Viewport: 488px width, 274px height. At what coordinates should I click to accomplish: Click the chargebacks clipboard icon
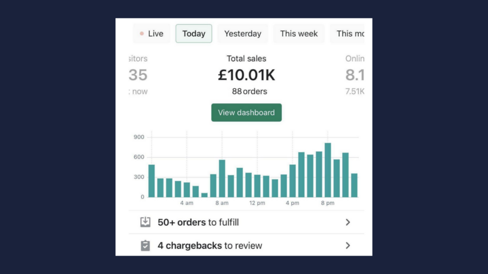(145, 245)
